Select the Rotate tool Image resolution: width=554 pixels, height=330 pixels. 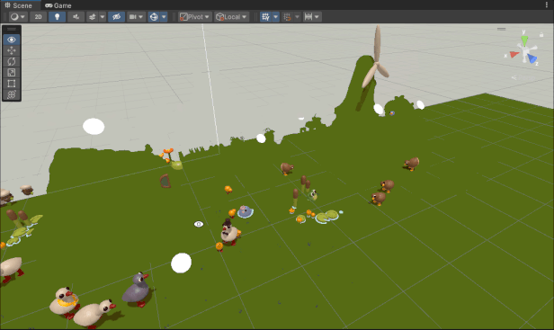pyautogui.click(x=12, y=61)
